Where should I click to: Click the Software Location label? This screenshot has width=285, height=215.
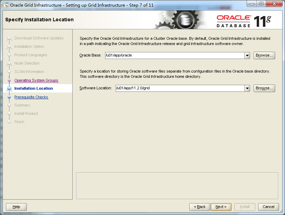(96, 88)
